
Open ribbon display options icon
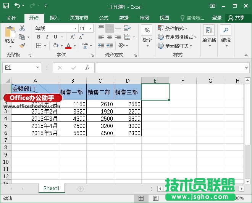point(212,6)
